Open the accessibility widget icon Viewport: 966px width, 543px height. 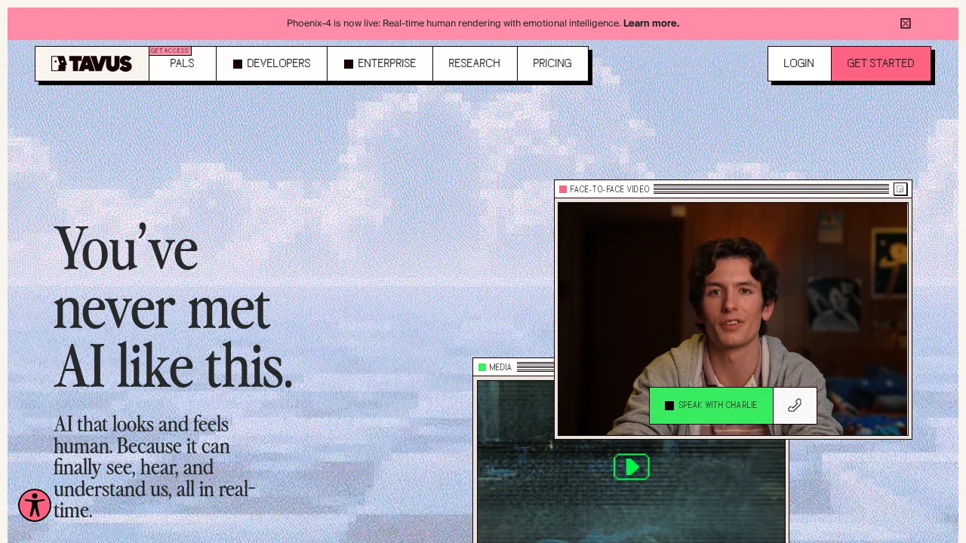pyautogui.click(x=34, y=505)
